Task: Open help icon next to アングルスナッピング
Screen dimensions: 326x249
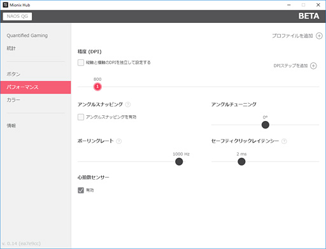Action: [x=128, y=104]
